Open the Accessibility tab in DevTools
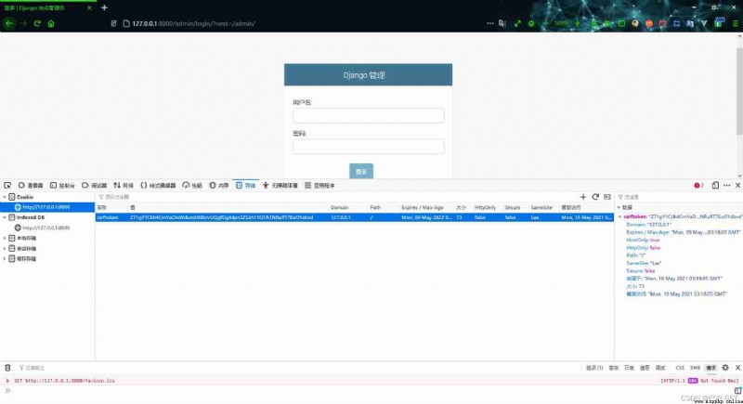Screen dimensions: 743x404 point(280,185)
